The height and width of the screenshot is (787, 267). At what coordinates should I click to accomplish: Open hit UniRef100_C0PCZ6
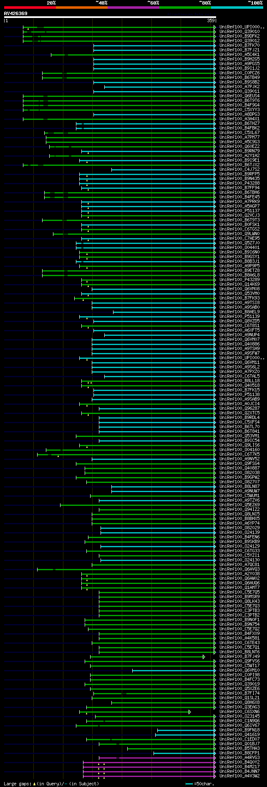239,73
